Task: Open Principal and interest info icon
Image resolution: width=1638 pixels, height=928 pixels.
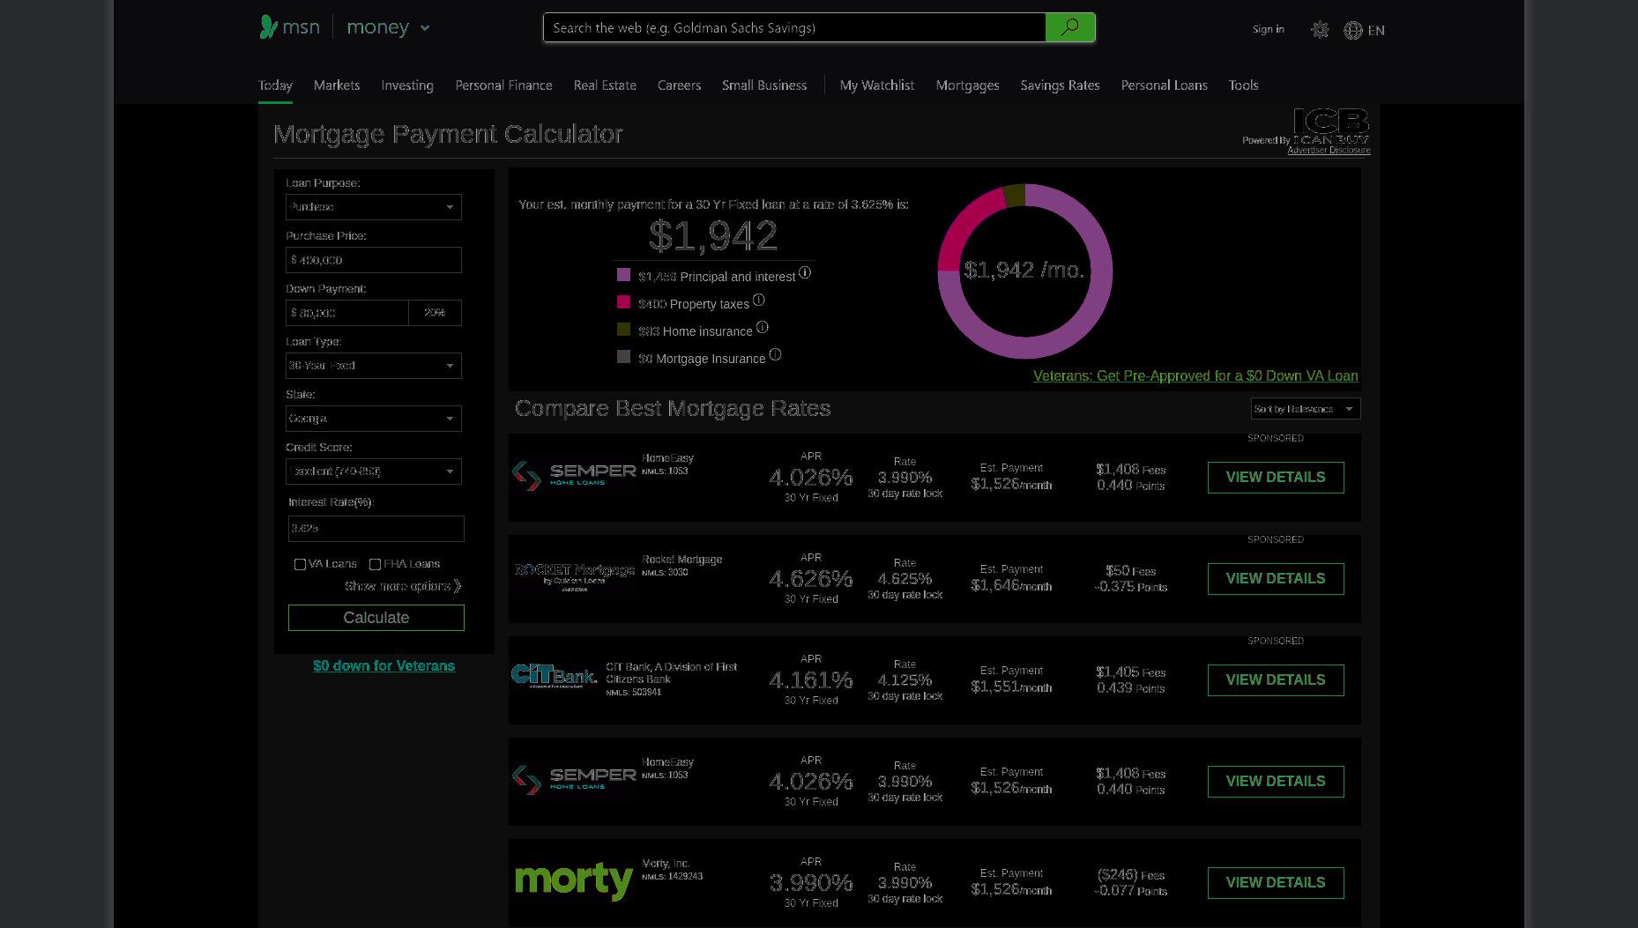Action: [x=805, y=273]
